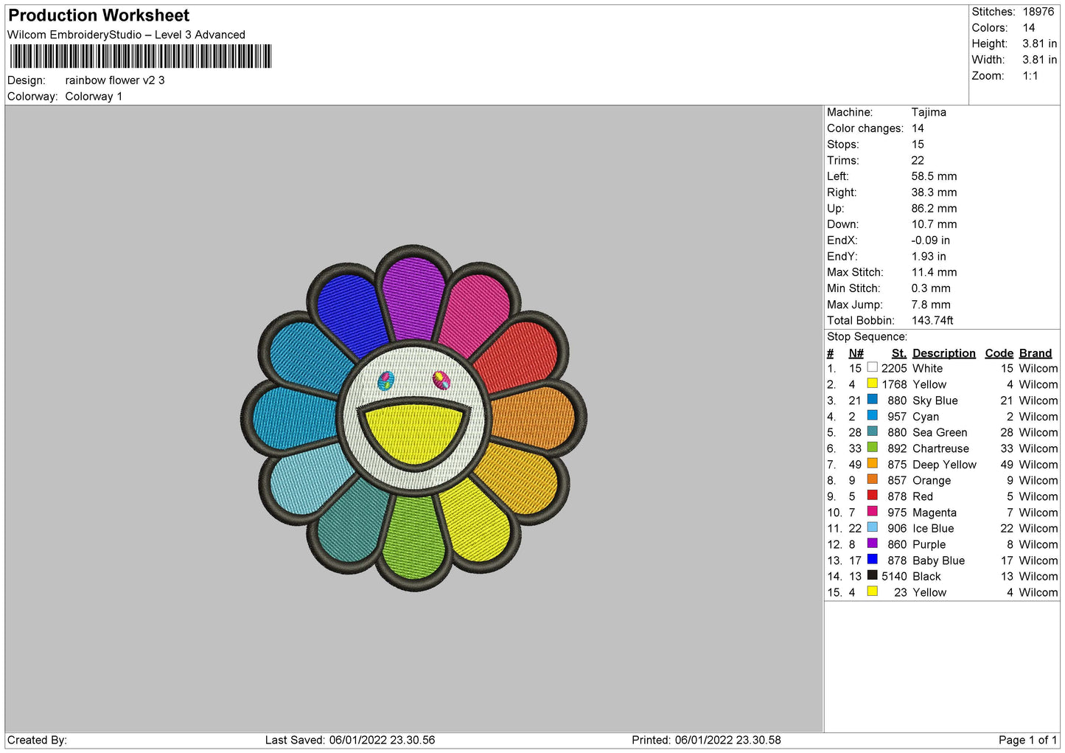Click the Ice Blue color swatch
Viewport: 1065px width, 753px height.
point(872,527)
